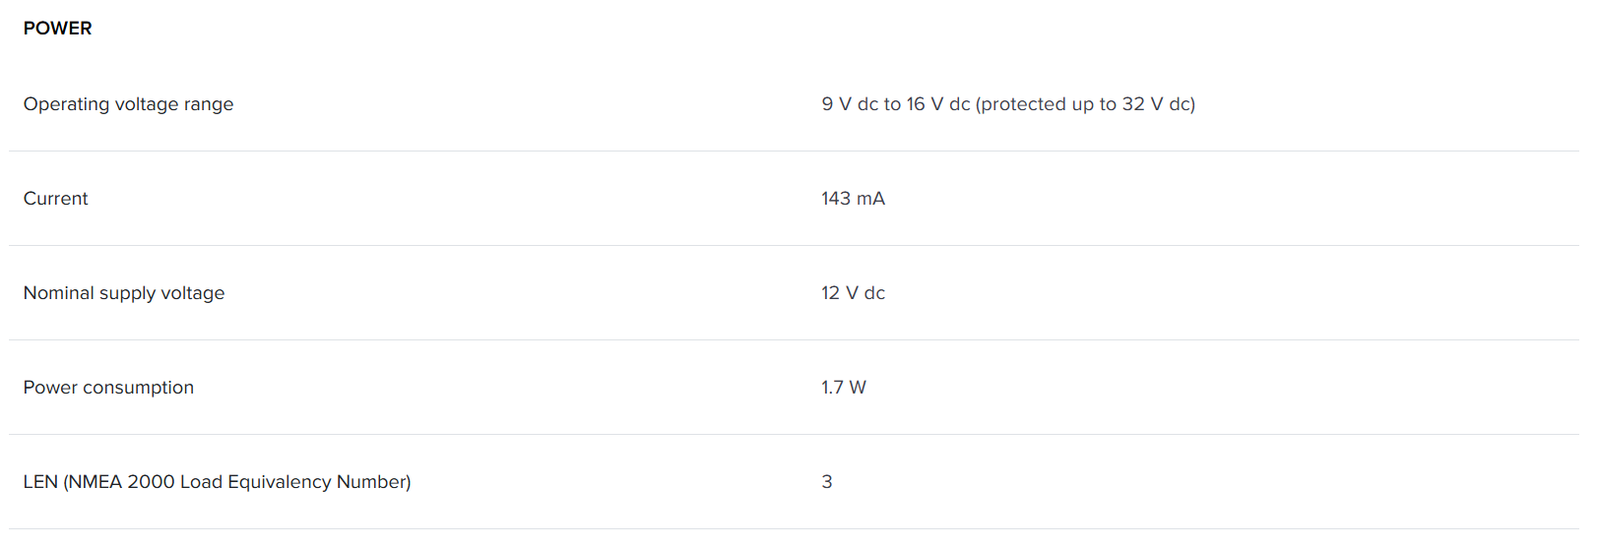Click divider line below Nominal supply voltage row
The image size is (1598, 548).
pos(794,340)
